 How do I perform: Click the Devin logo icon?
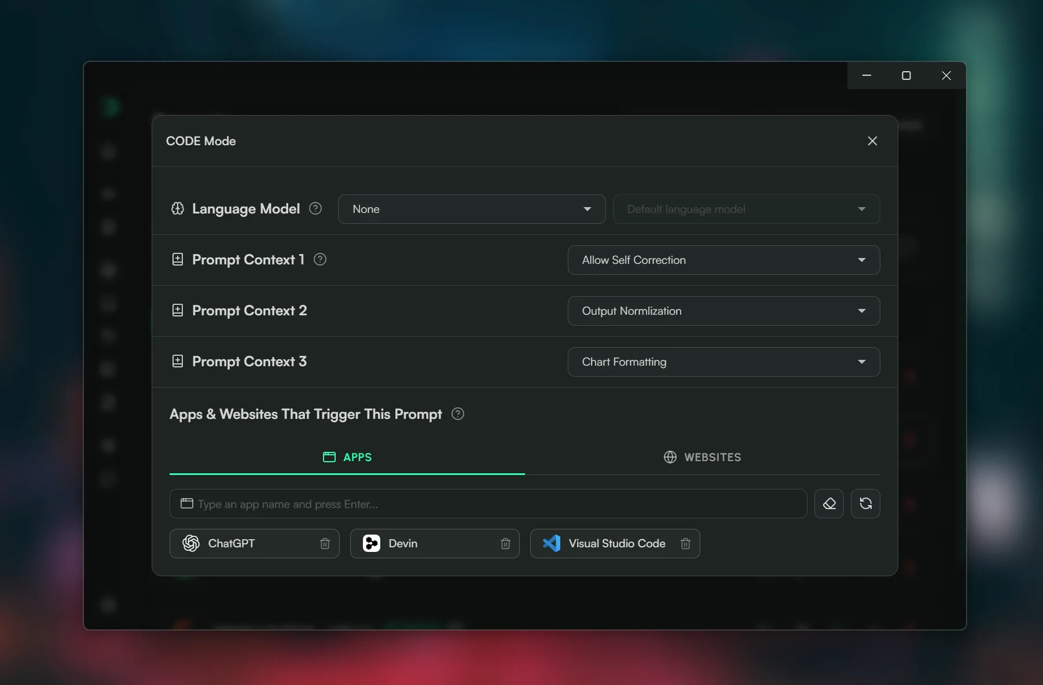click(x=372, y=543)
